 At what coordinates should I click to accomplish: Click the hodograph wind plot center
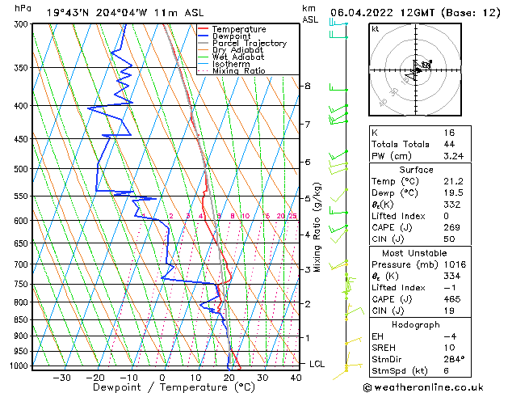click(x=415, y=70)
